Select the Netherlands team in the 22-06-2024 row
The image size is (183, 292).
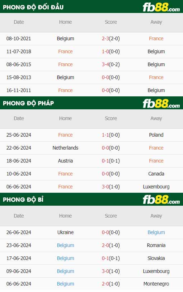65,148
